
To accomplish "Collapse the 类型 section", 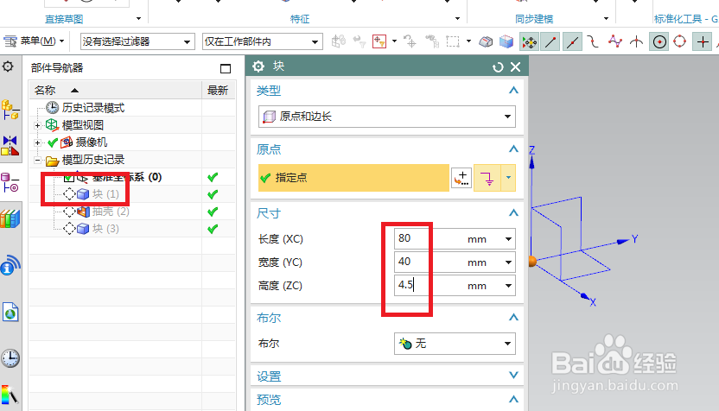I will 513,91.
